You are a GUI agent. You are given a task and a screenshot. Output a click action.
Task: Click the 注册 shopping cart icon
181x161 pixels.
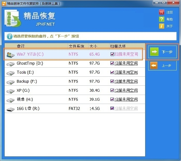tap(162, 12)
